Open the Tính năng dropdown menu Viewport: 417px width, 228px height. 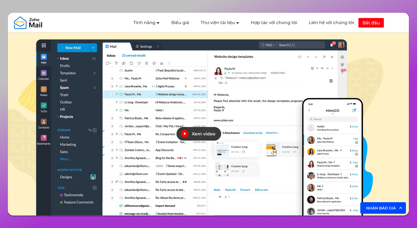pos(146,23)
